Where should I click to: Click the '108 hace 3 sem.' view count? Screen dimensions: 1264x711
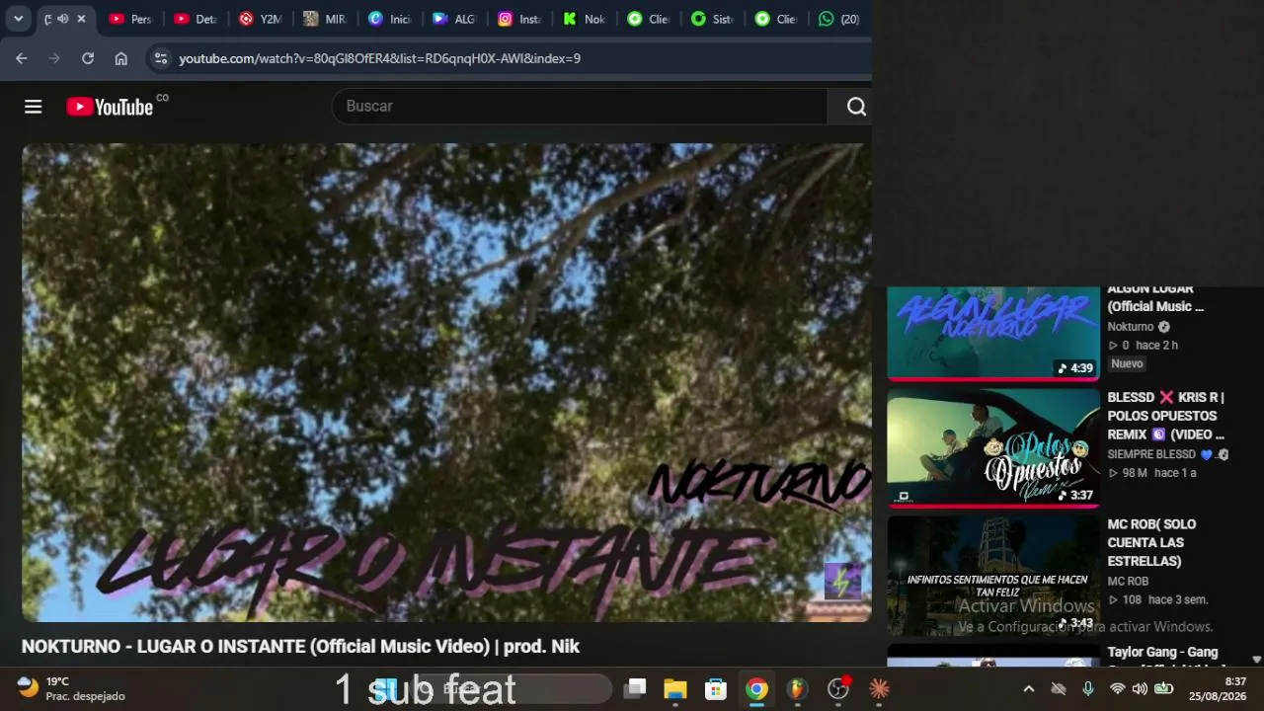pos(1157,599)
